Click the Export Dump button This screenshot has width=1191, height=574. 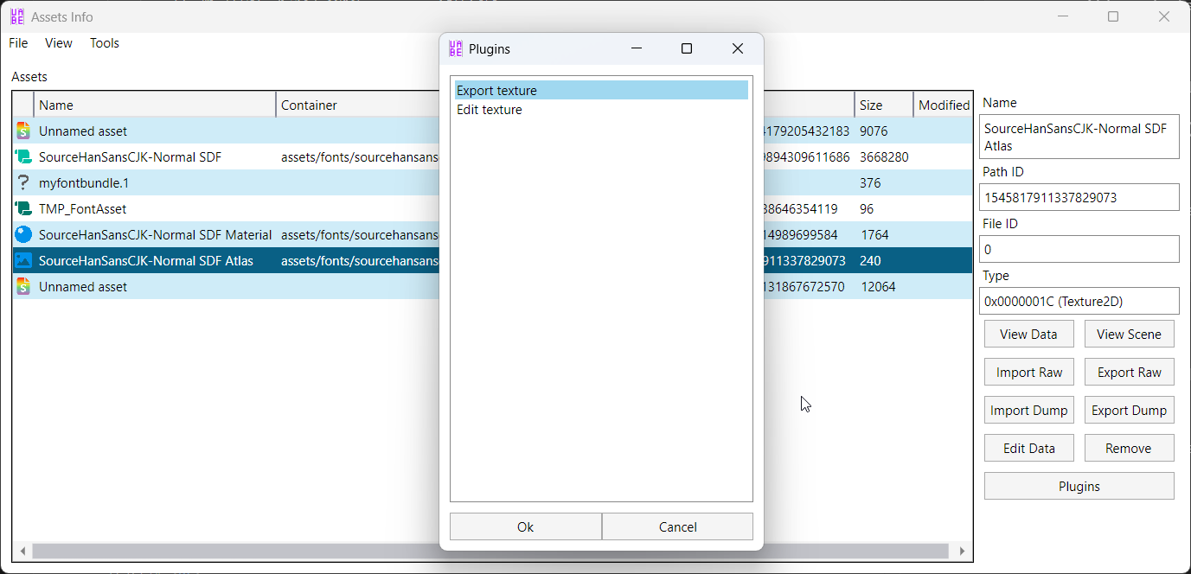point(1129,411)
